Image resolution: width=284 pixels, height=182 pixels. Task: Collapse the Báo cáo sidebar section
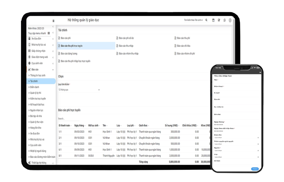coord(53,70)
